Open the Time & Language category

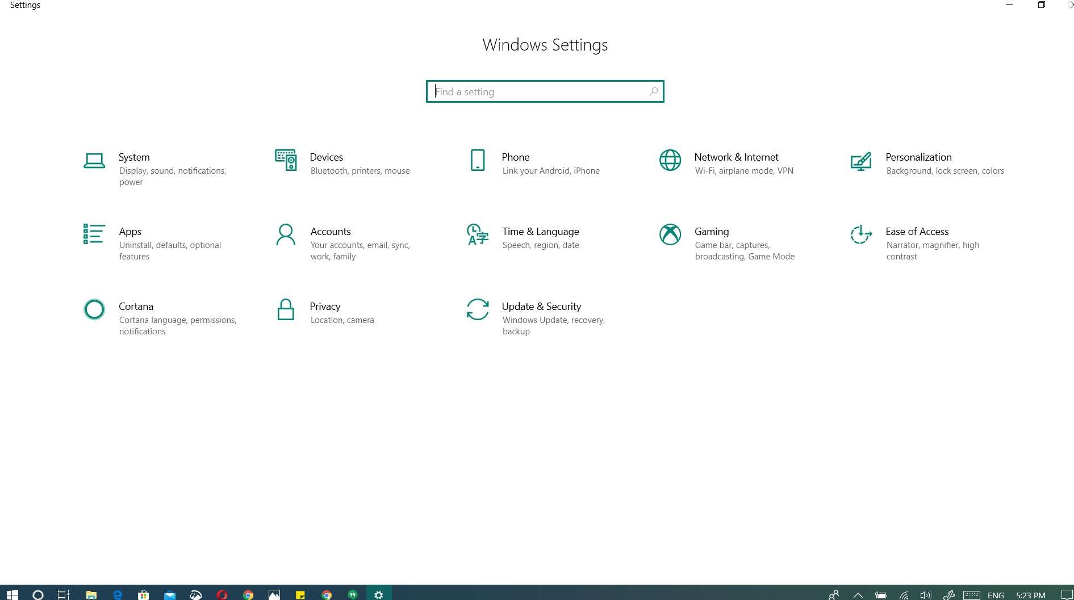pos(540,232)
